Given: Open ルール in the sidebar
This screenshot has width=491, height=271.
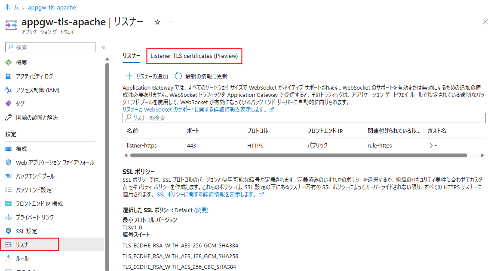Looking at the screenshot, I should pyautogui.click(x=22, y=259).
